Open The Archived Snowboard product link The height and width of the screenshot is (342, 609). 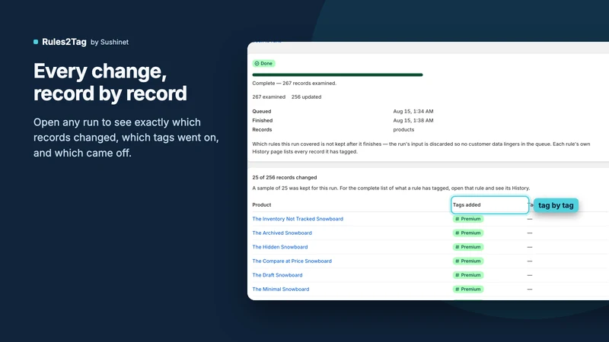click(x=282, y=233)
